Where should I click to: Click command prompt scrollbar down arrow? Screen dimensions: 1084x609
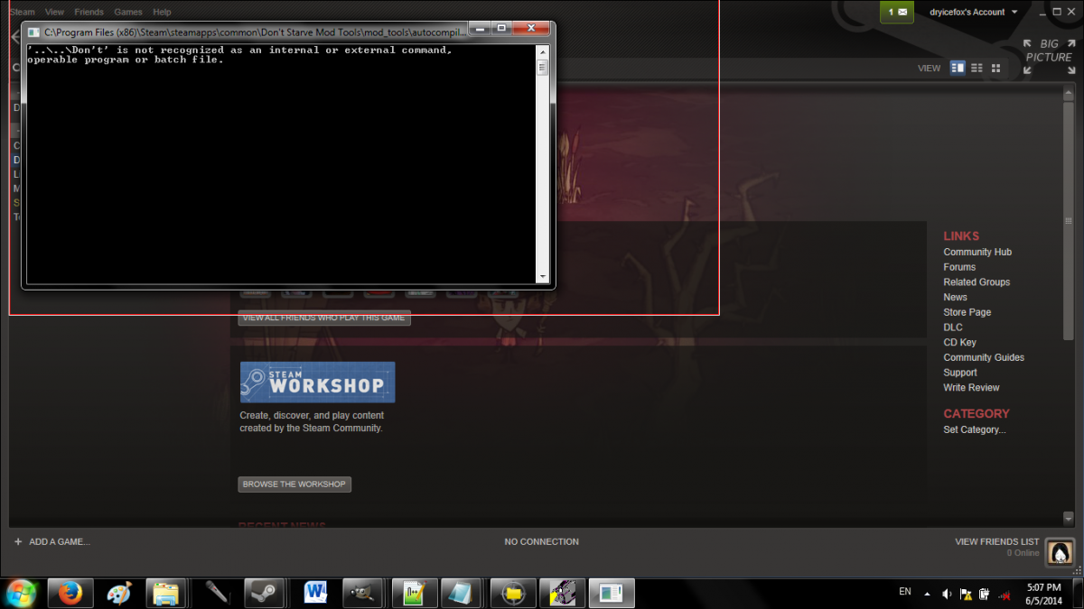tap(543, 277)
